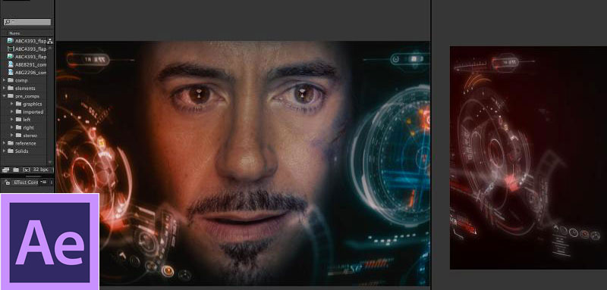Switch to the Effect Controls tab
The width and height of the screenshot is (607, 290).
click(26, 182)
